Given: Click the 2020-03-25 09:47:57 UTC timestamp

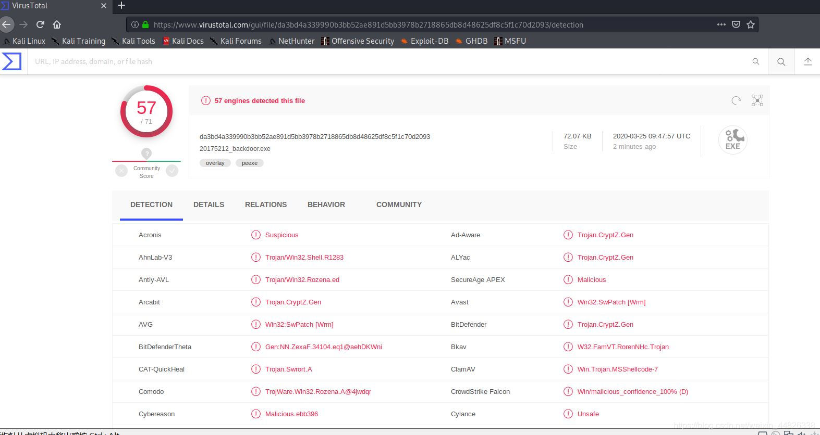Looking at the screenshot, I should point(652,136).
